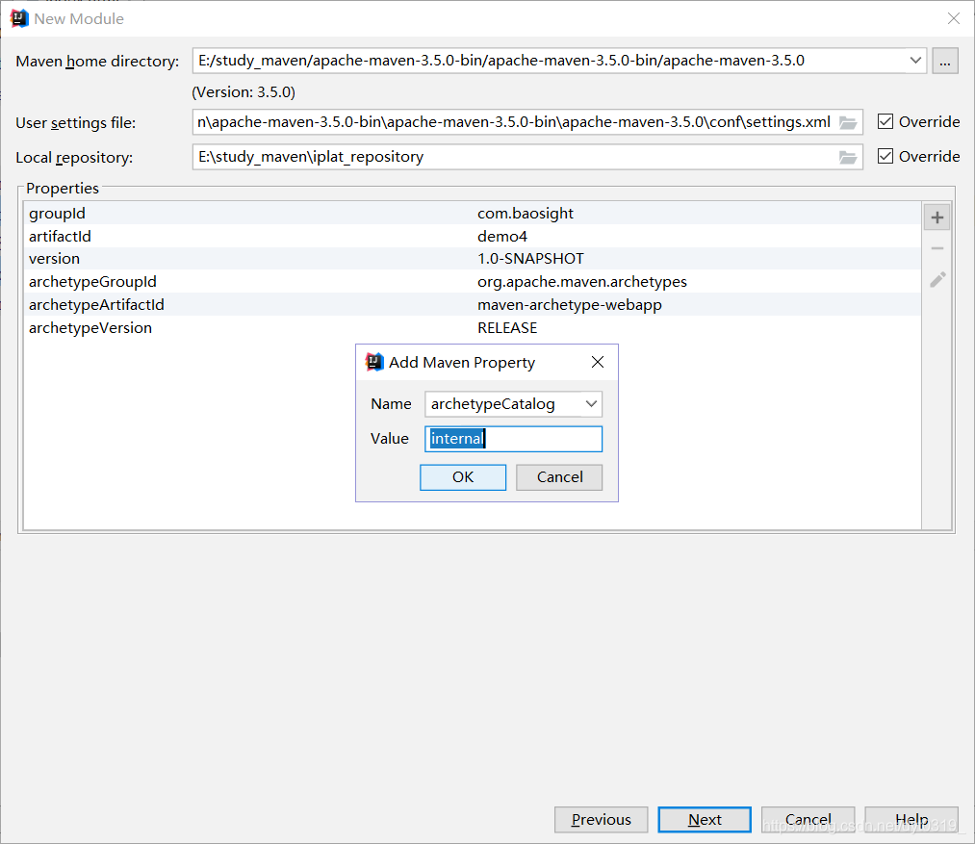
Task: Click the add property plus icon
Action: point(937,217)
